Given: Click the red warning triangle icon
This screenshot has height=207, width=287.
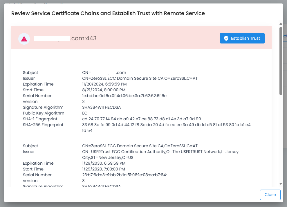Looking at the screenshot, I should pyautogui.click(x=24, y=39).
